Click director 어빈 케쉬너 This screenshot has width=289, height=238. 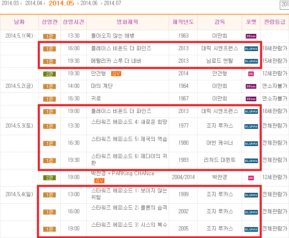tap(219, 143)
